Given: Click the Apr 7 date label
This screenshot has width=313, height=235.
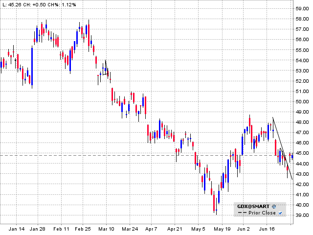Looking at the screenshot, I should [x=151, y=229].
